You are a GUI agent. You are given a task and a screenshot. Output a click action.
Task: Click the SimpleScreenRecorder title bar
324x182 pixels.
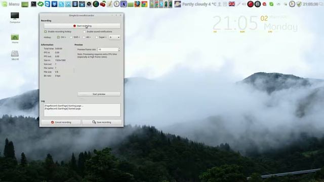click(x=82, y=15)
